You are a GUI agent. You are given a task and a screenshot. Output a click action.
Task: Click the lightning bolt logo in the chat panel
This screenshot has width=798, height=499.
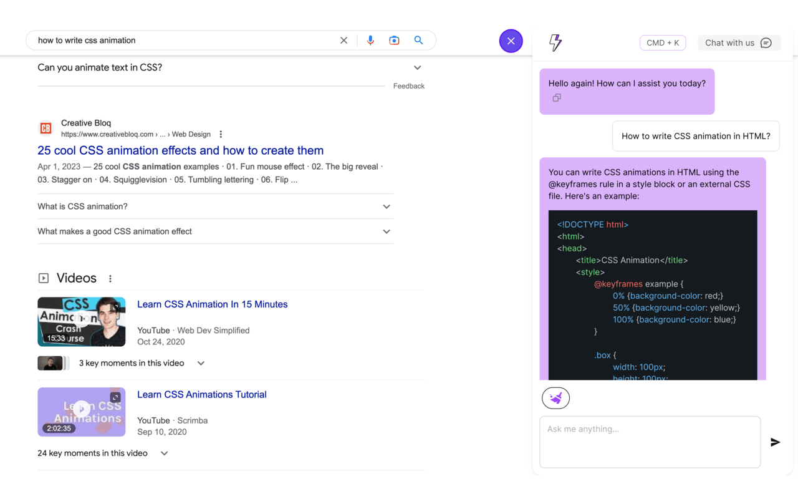pos(555,42)
